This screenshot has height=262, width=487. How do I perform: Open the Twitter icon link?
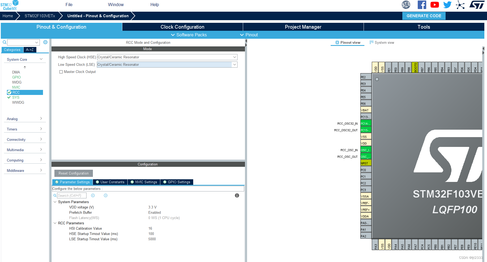pos(447,5)
